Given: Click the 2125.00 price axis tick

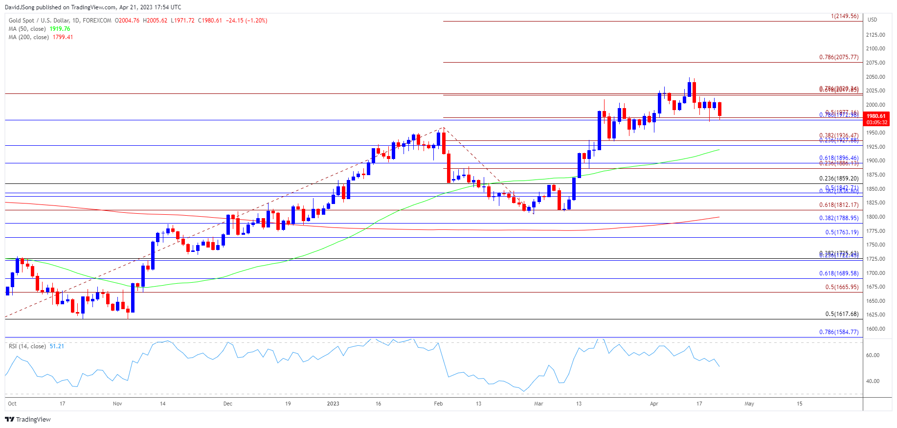Looking at the screenshot, I should [x=875, y=35].
